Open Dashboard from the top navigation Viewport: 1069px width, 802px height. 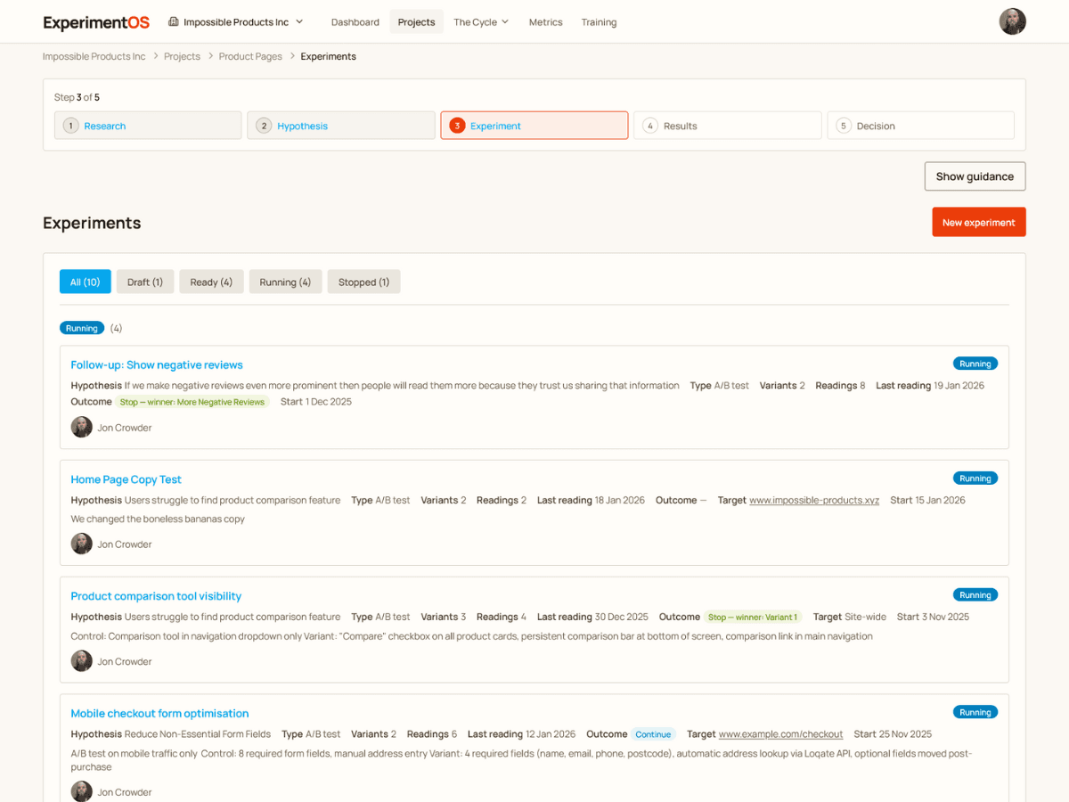355,21
